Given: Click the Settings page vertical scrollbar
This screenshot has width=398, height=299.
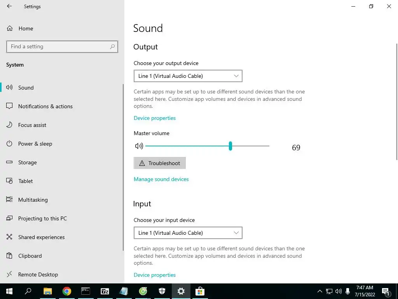Looking at the screenshot, I should pyautogui.click(x=397, y=102).
